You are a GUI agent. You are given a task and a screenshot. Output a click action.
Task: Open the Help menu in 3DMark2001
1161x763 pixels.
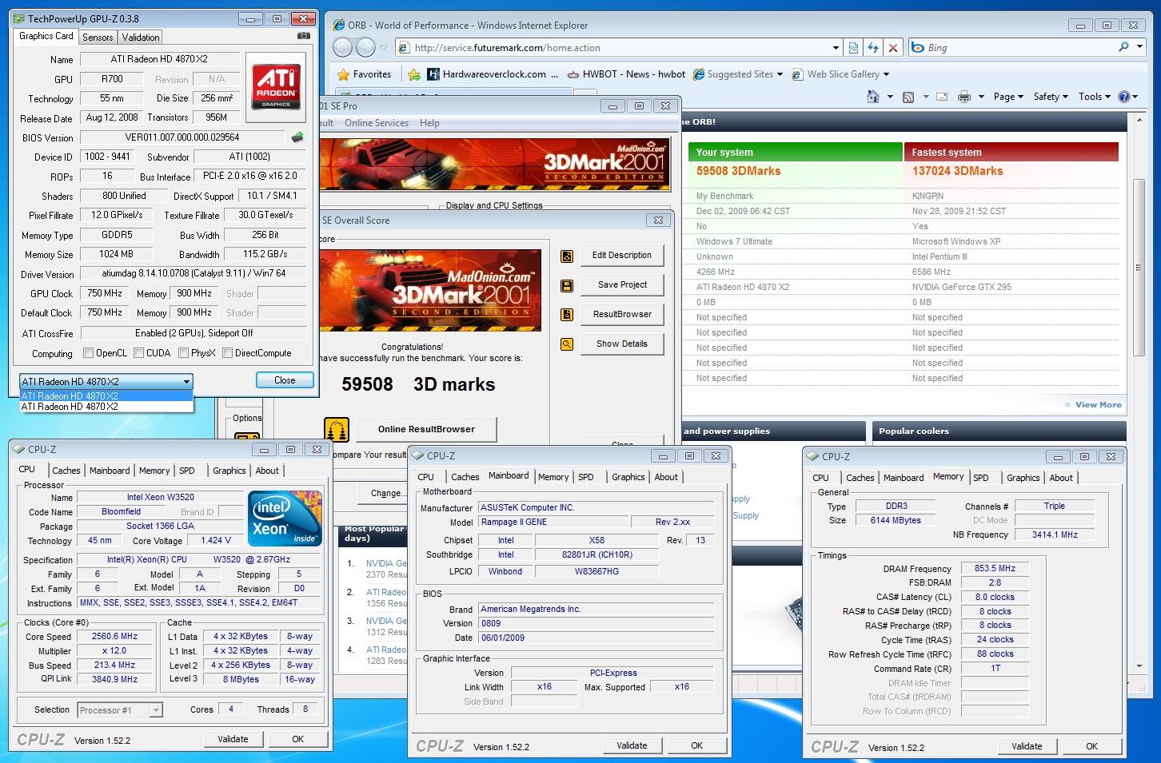(x=429, y=123)
